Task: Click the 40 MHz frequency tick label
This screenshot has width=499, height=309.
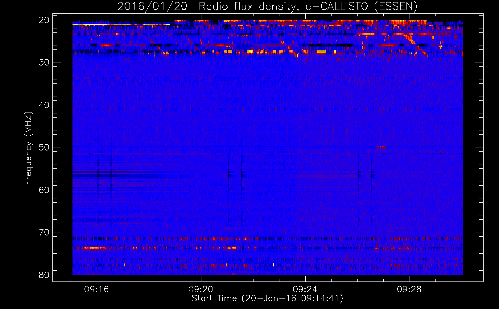Action: coord(44,105)
